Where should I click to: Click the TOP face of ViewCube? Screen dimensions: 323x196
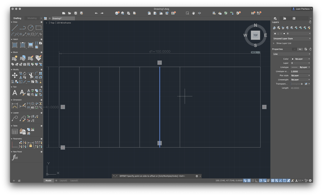[x=255, y=35]
